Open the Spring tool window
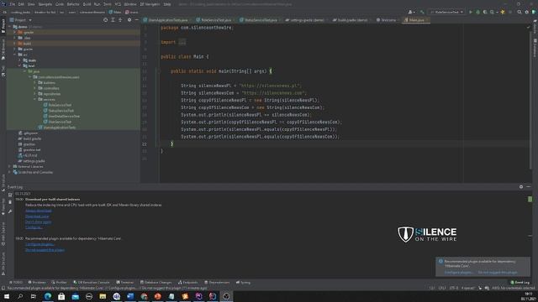Image resolution: width=538 pixels, height=302 pixels. click(x=243, y=283)
